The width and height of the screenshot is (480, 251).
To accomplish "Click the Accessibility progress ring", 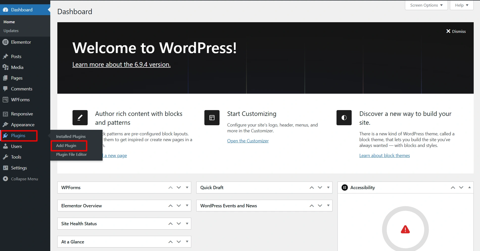I will pos(405,229).
